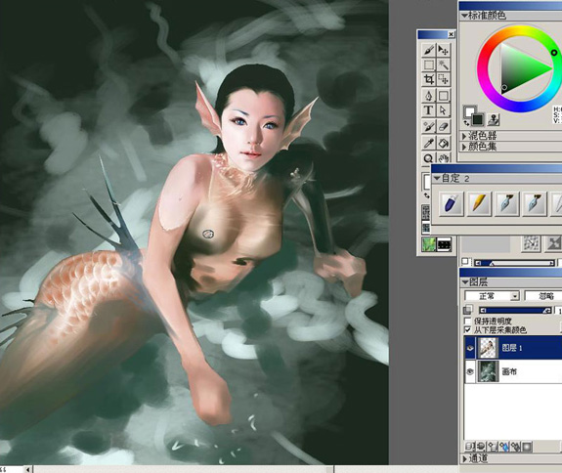Click the clone color stamp icon
Image resolution: width=562 pixels, height=473 pixels.
tap(494, 120)
